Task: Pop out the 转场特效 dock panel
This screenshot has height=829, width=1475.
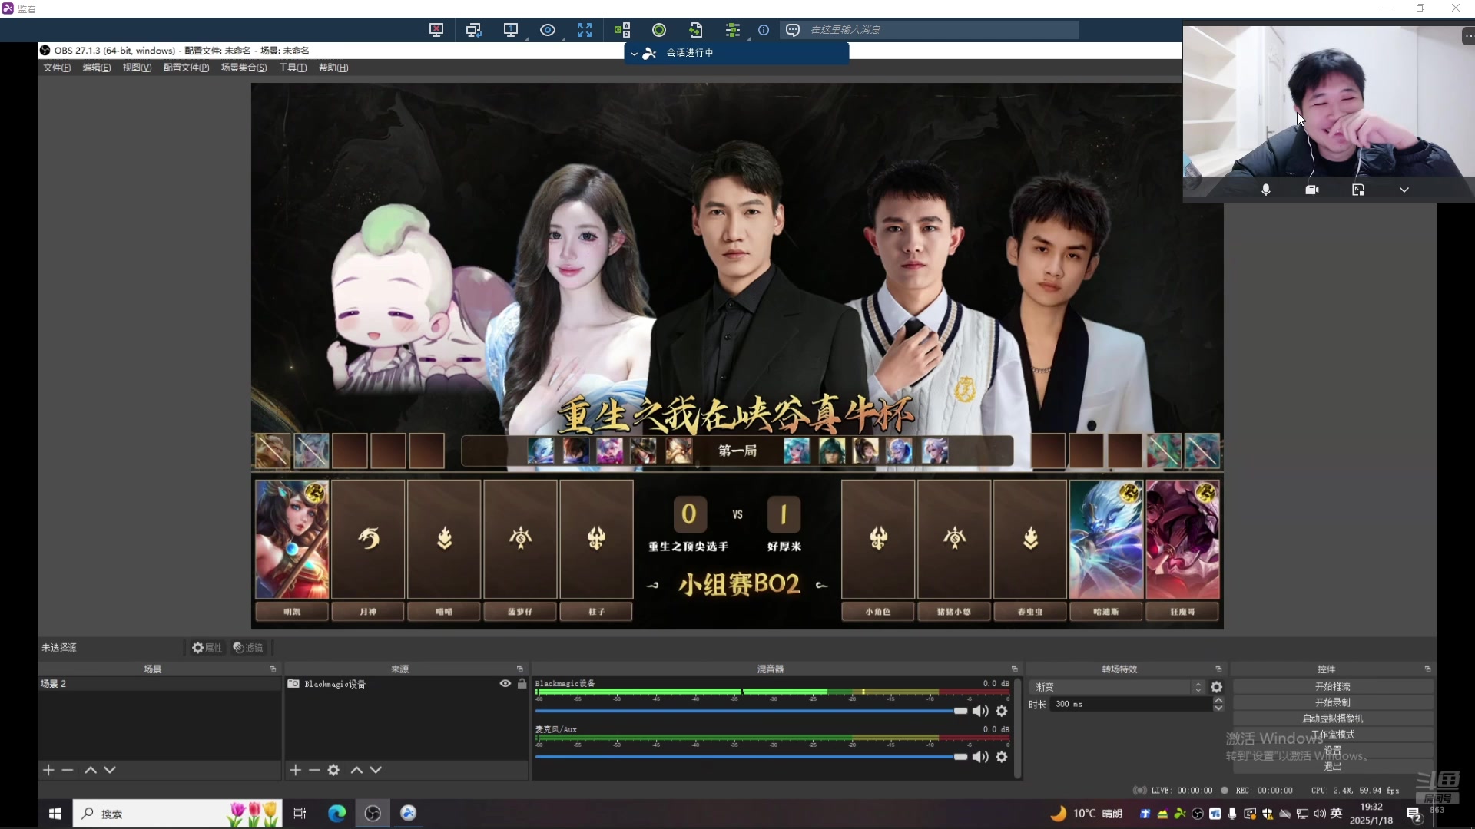Action: point(1218,669)
